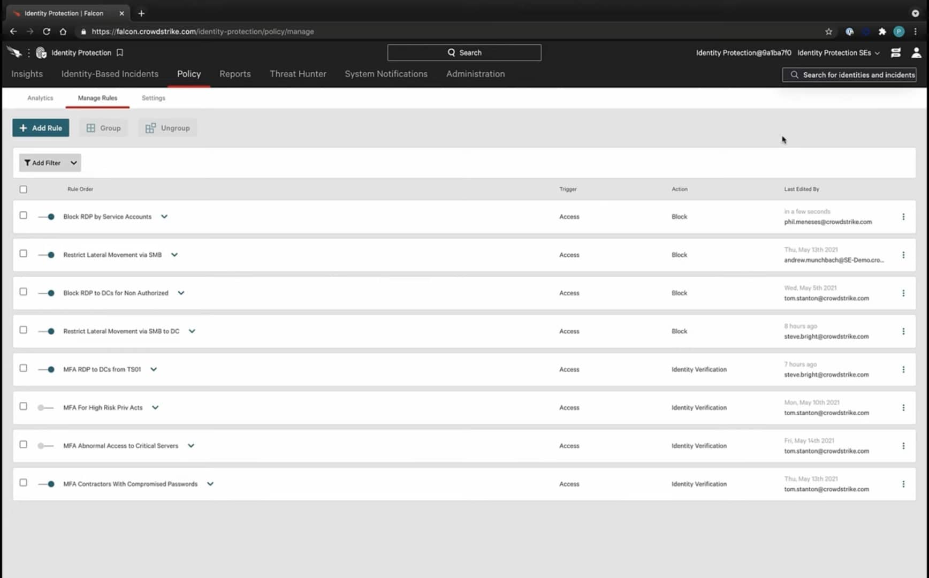Click the CrowdStrike Falcon logo icon
The image size is (929, 578).
[14, 52]
